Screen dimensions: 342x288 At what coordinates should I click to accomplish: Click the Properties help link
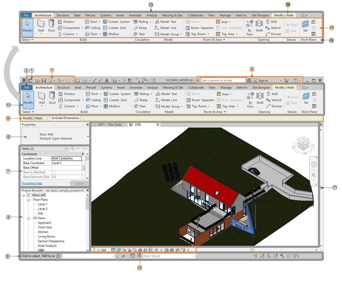pos(32,183)
